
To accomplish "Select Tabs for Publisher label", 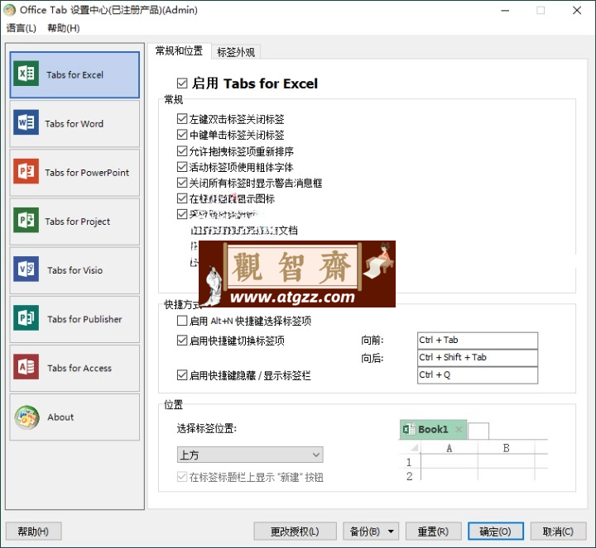I will tap(84, 319).
